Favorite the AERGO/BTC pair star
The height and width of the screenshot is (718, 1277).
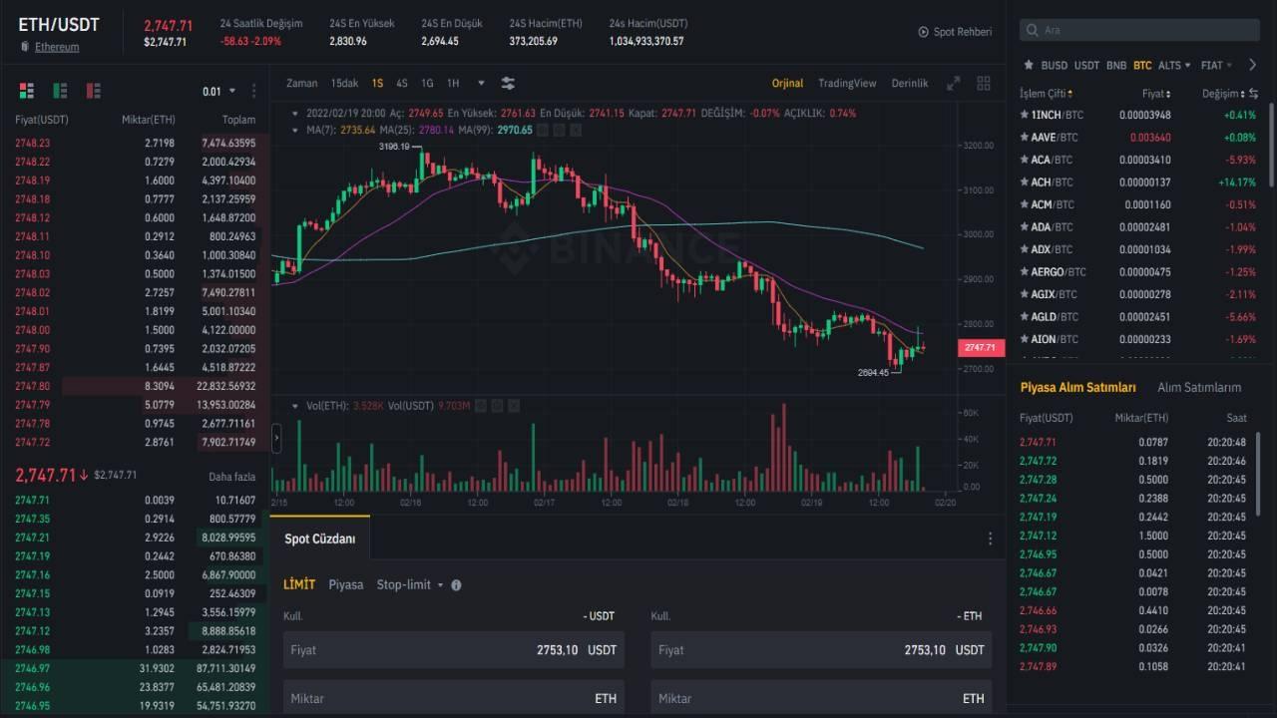coord(1025,271)
